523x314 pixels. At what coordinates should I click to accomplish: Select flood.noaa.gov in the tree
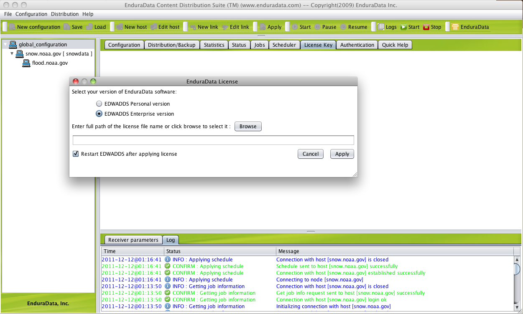50,63
